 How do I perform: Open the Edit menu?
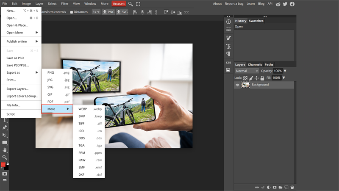click(x=14, y=4)
